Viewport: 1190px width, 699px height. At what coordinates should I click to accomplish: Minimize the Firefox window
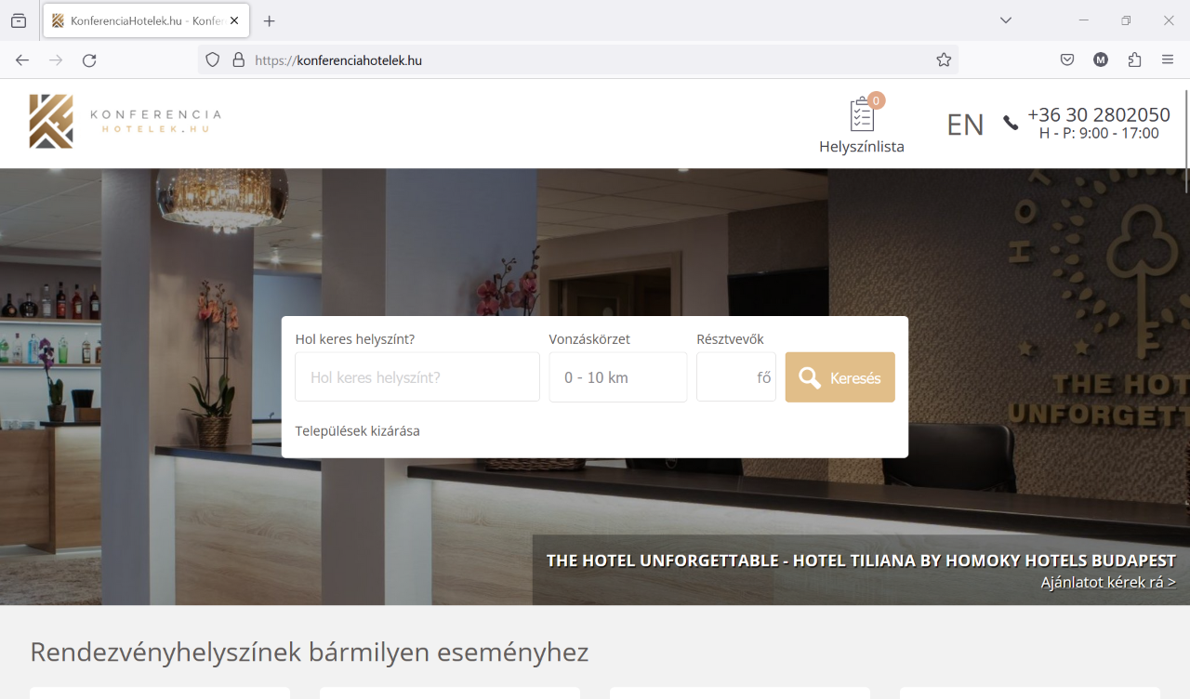pos(1083,20)
